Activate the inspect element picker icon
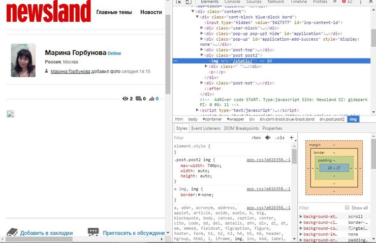376x243 pixels. click(177, 3)
